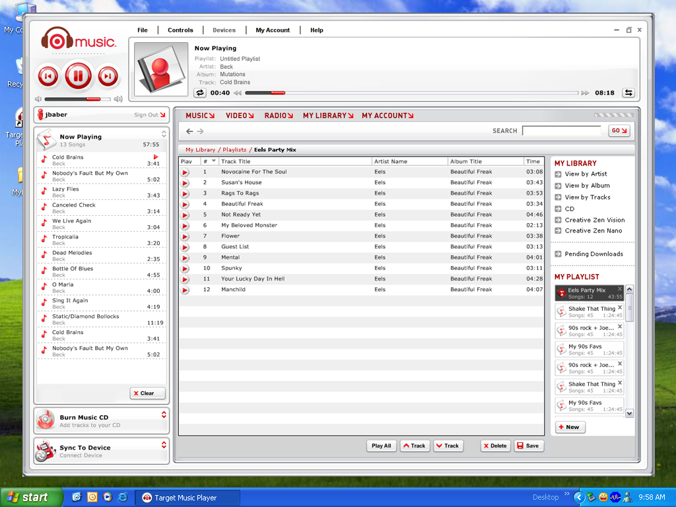Play Susan's House with its play icon
The height and width of the screenshot is (507, 676).
(185, 183)
